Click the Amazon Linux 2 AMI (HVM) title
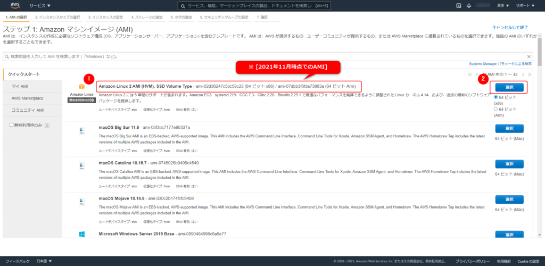 click(x=145, y=86)
